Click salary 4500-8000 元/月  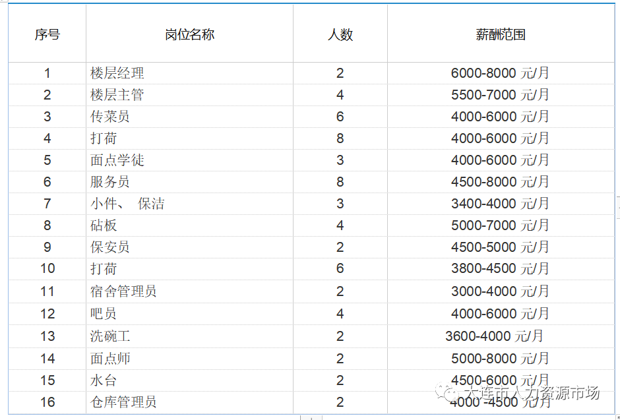pyautogui.click(x=500, y=182)
